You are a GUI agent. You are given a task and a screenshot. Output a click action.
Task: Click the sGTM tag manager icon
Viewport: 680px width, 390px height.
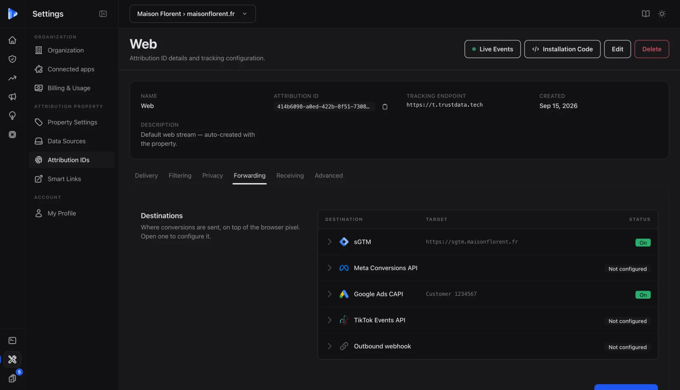pyautogui.click(x=344, y=242)
